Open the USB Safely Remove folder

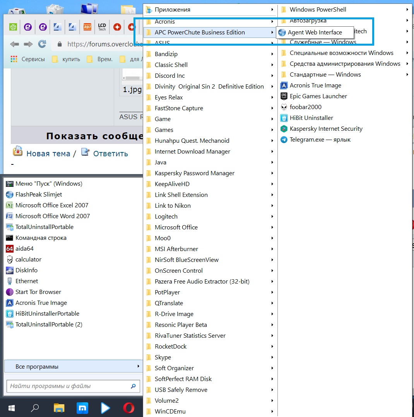[210, 390]
